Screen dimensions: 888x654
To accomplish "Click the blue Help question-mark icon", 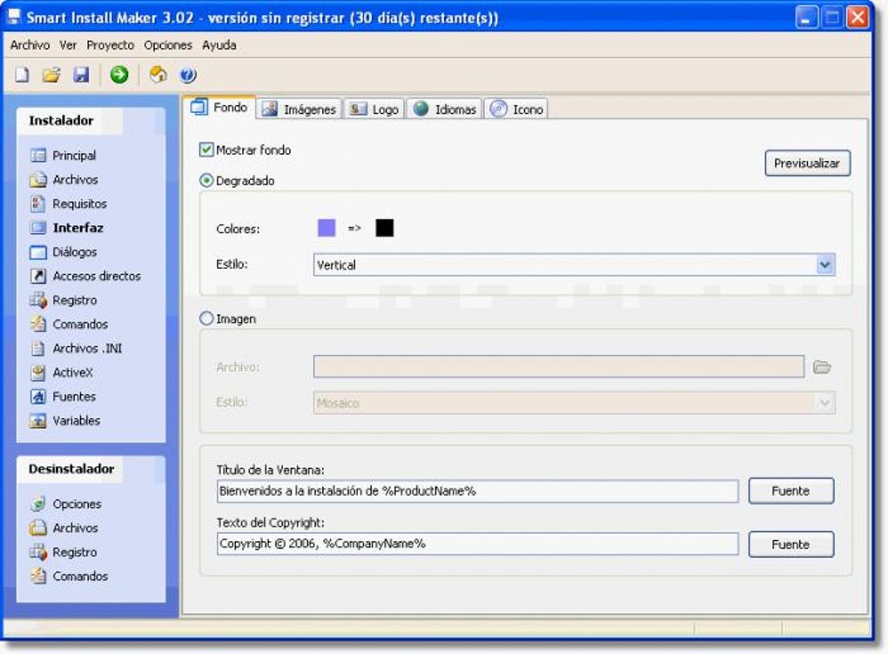I will tap(188, 75).
